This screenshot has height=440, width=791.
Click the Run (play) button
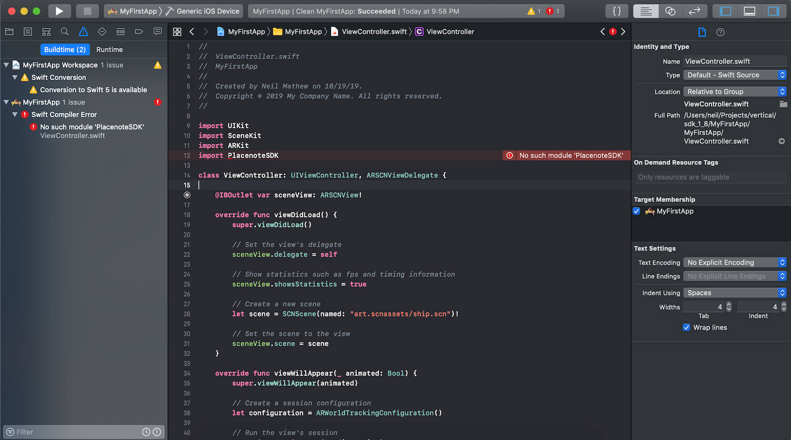click(x=59, y=11)
